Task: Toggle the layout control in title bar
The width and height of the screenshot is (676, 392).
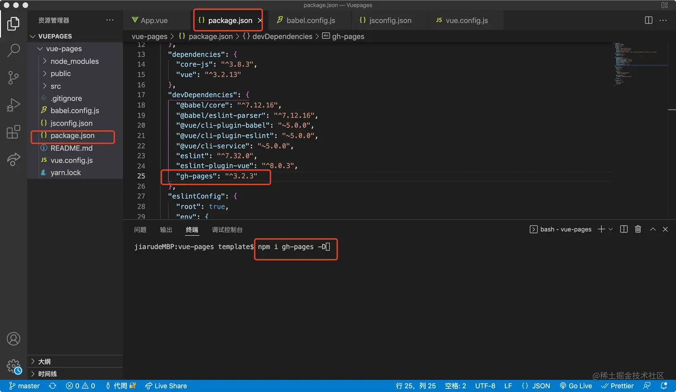Action: click(664, 5)
